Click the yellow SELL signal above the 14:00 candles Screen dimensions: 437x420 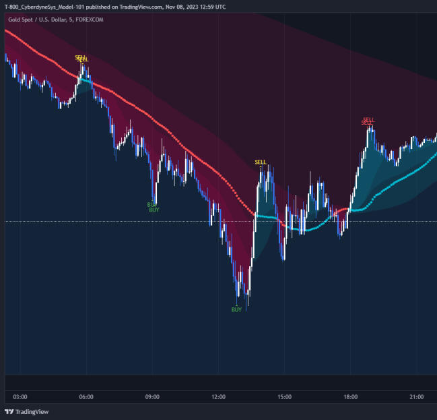coord(261,162)
